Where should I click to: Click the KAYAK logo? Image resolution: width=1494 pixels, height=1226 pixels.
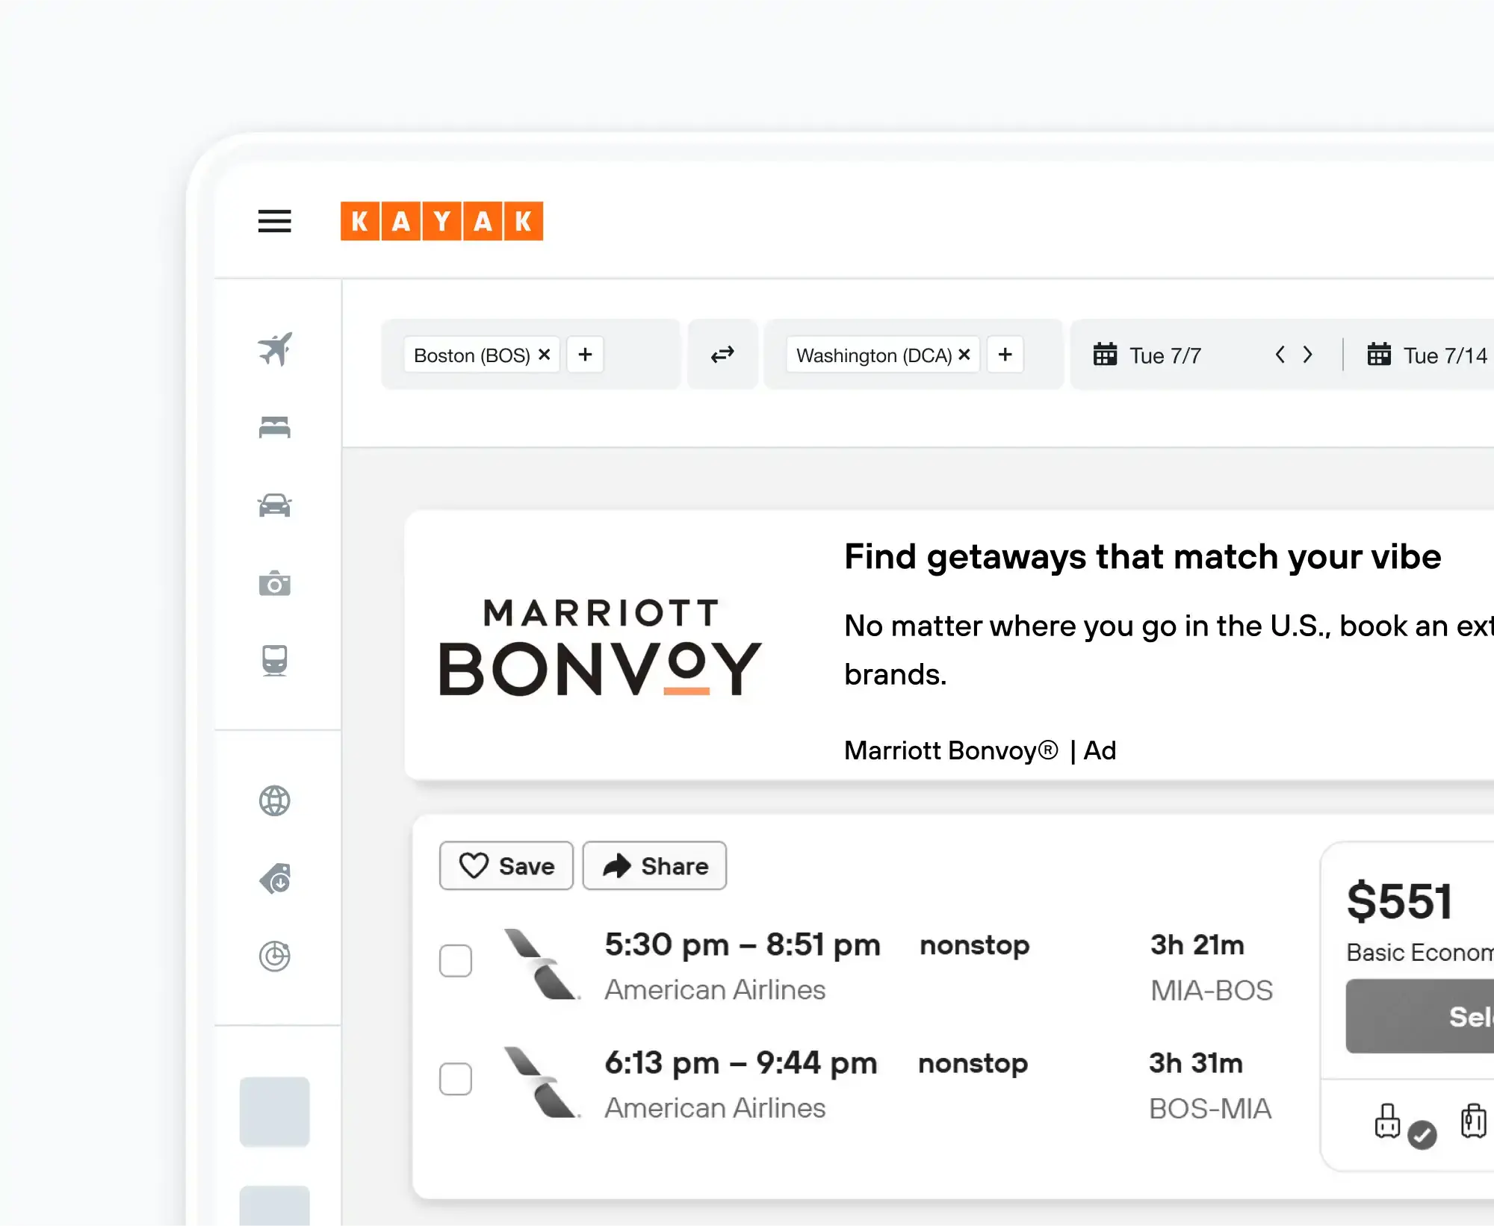pos(441,221)
